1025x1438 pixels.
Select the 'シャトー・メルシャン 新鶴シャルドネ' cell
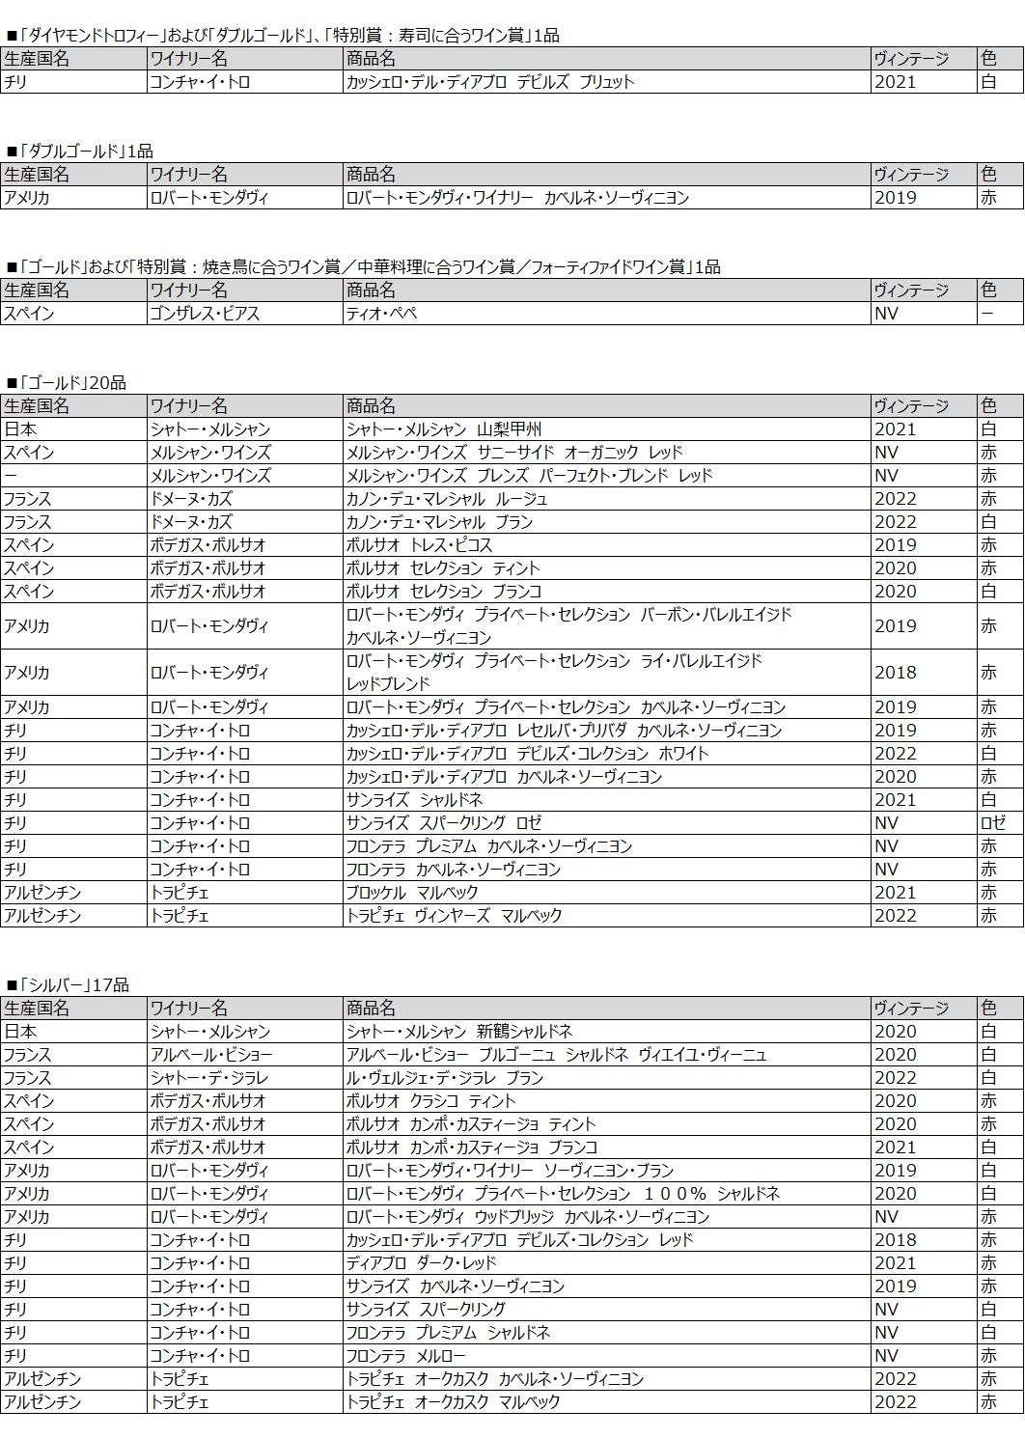click(606, 1032)
